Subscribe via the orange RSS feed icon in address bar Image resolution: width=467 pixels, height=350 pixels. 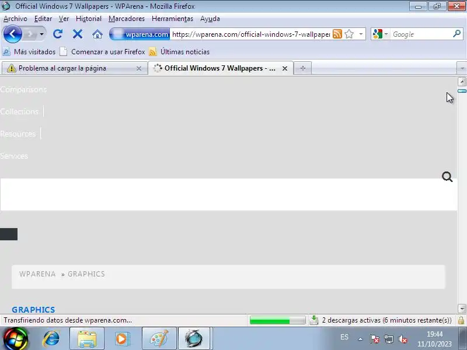pyautogui.click(x=337, y=34)
